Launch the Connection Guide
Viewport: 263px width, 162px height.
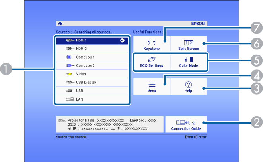186,124
